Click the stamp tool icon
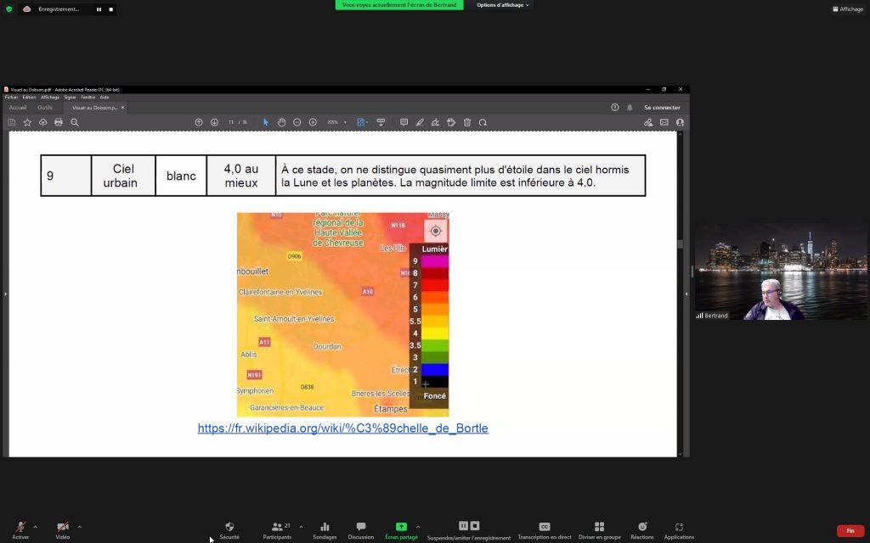The image size is (870, 543). (451, 122)
